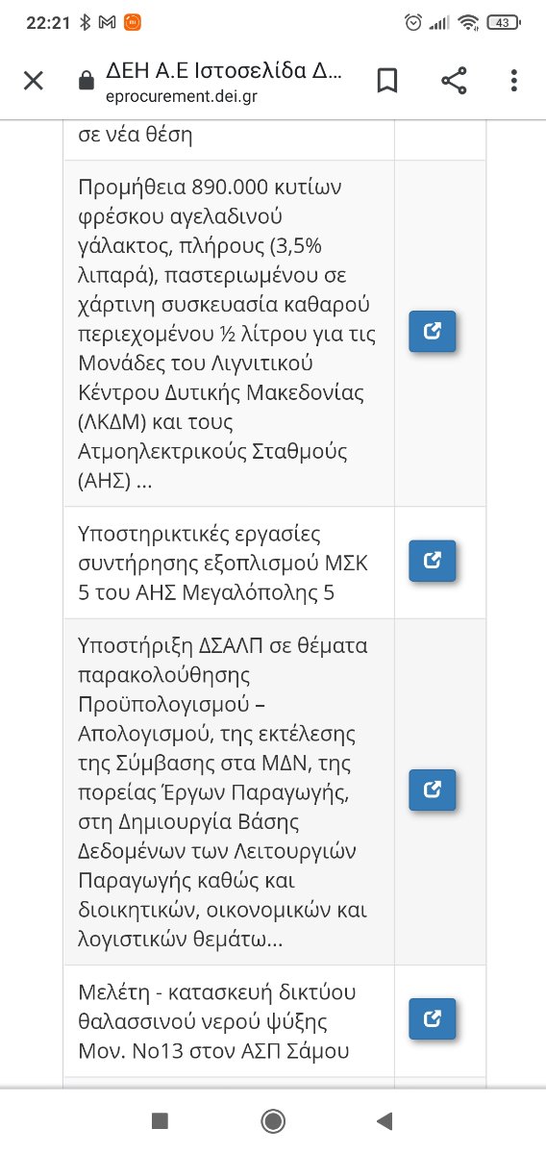This screenshot has height=1154, width=546.
Task: Select the Μελέτη - κατασκευή δικτύου row text
Action: (x=213, y=1021)
